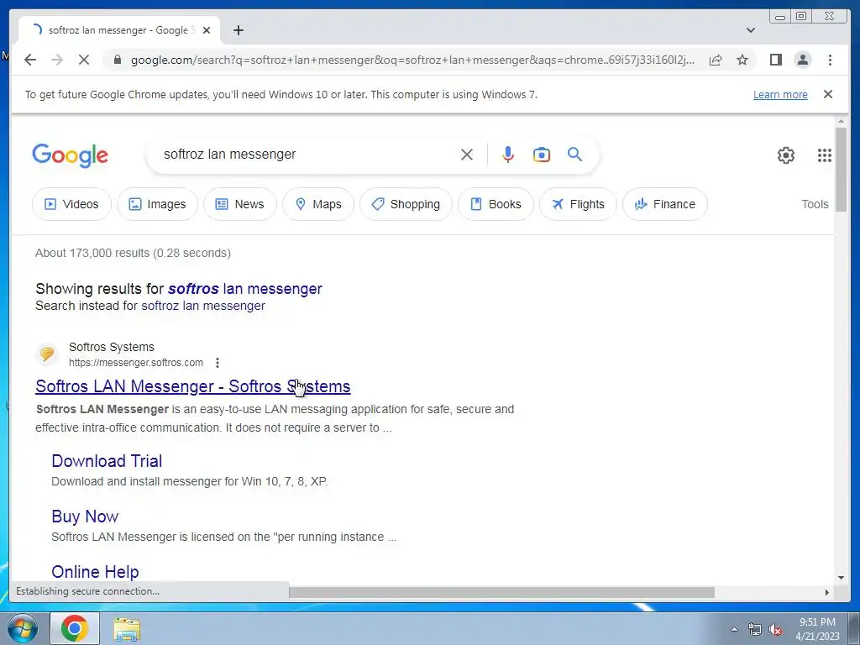Switch to Flights results
This screenshot has width=860, height=645.
tap(578, 204)
